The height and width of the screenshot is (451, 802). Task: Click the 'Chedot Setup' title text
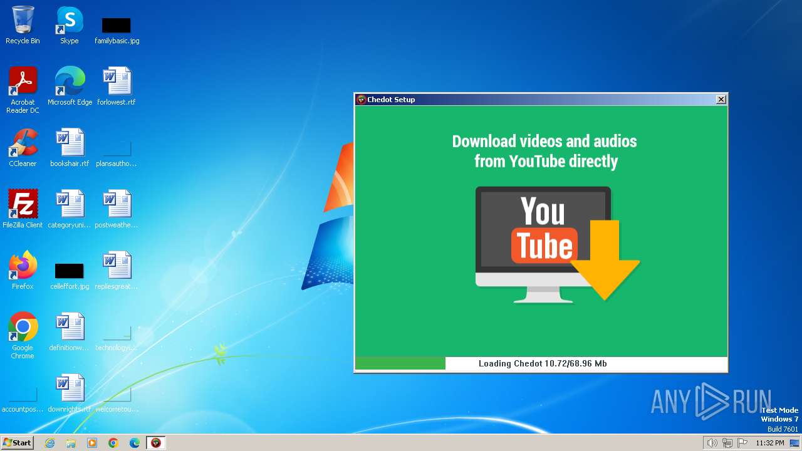391,100
